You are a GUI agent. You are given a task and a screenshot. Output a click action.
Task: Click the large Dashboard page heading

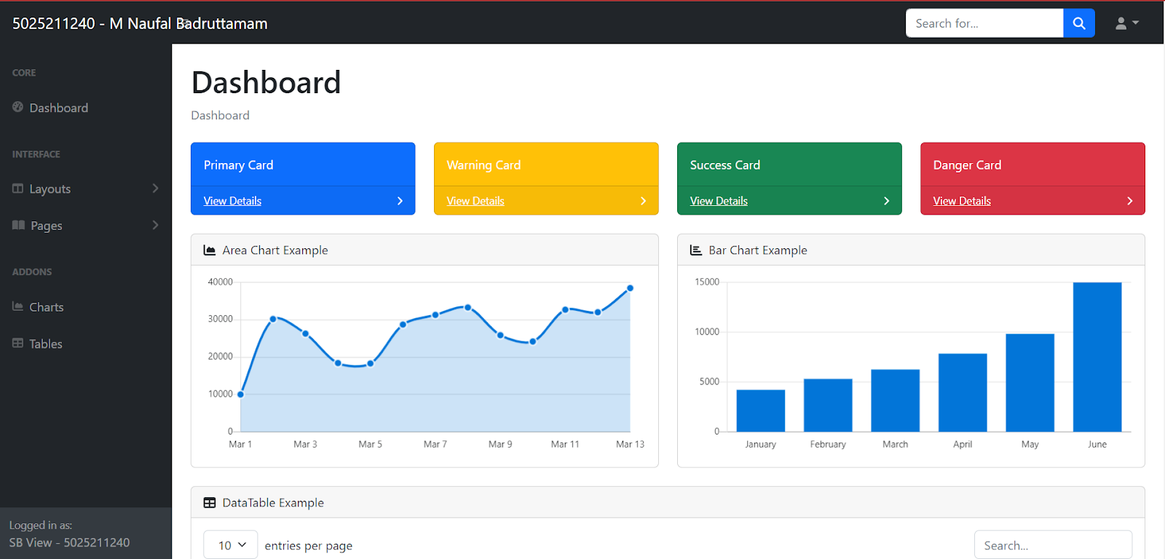coord(266,82)
